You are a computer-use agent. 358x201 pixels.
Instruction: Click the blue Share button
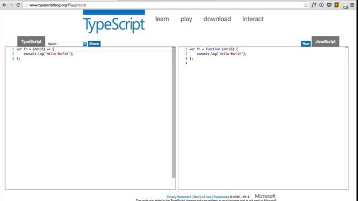94,44
